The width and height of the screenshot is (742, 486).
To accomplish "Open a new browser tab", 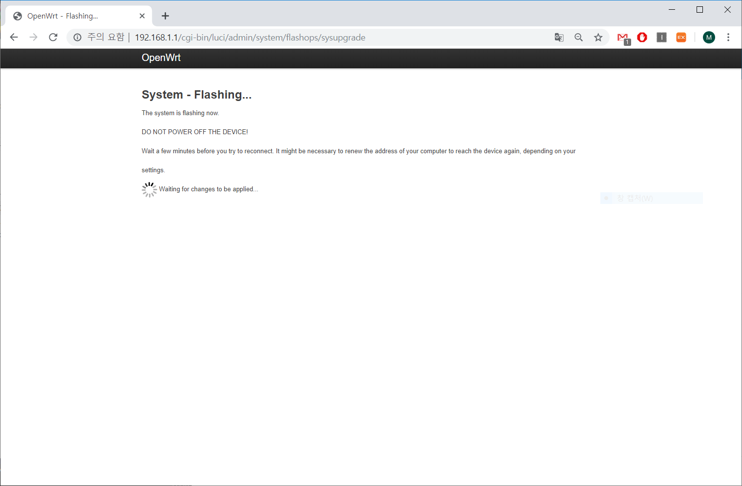I will [166, 16].
